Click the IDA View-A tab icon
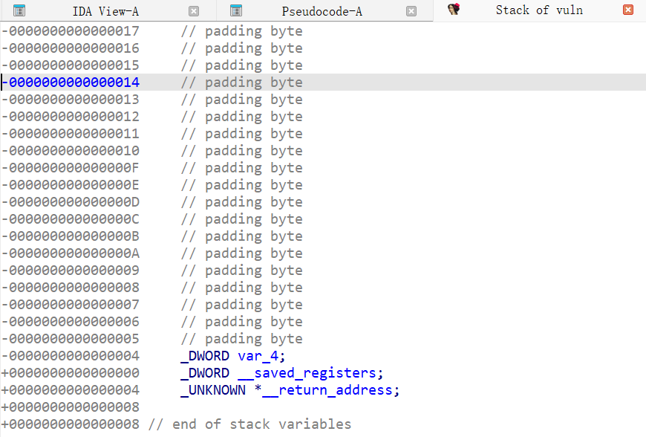Image resolution: width=646 pixels, height=437 pixels. pos(19,10)
